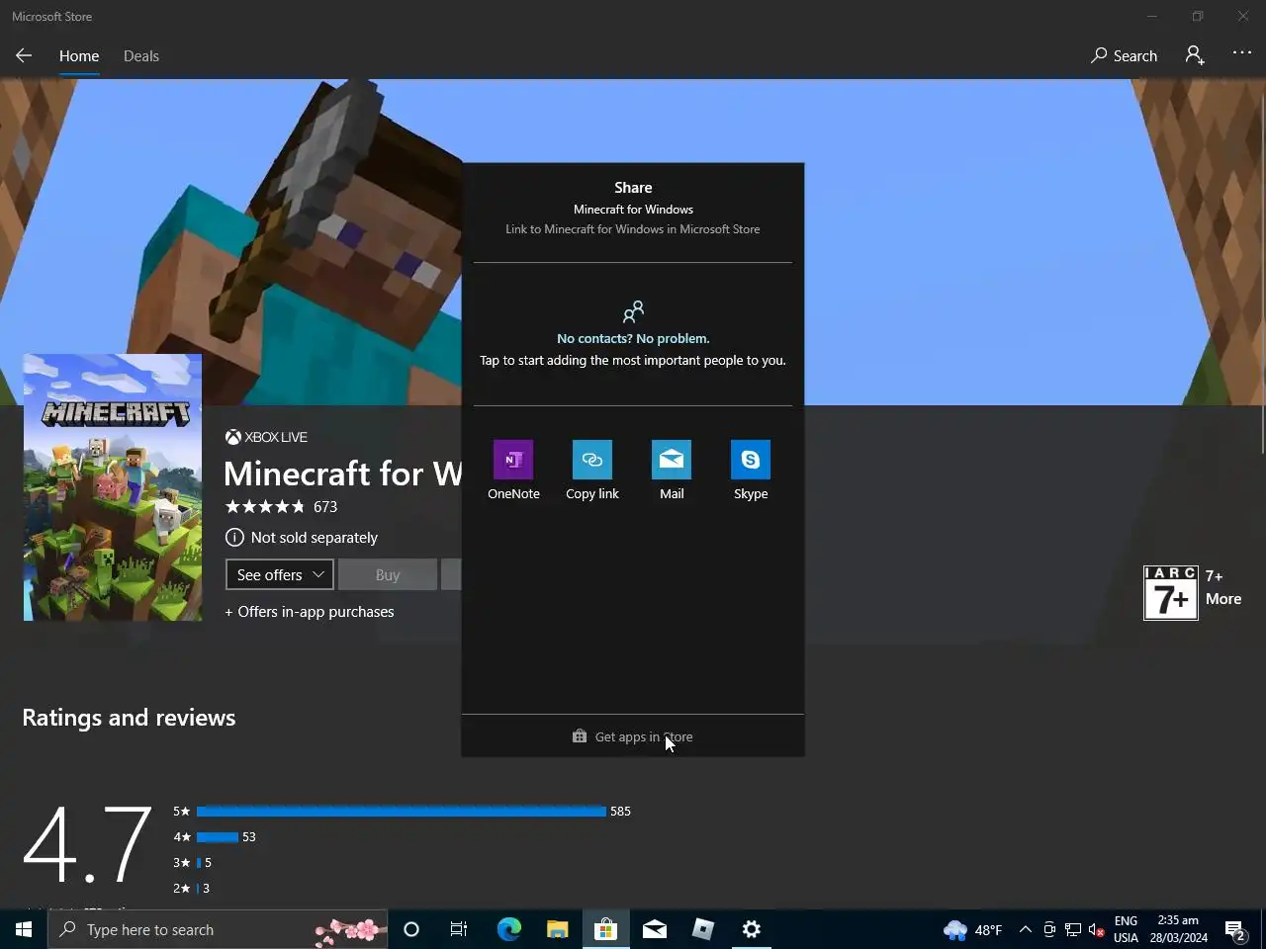The image size is (1266, 949).
Task: Click Offers in-app purchases text
Action: click(310, 611)
